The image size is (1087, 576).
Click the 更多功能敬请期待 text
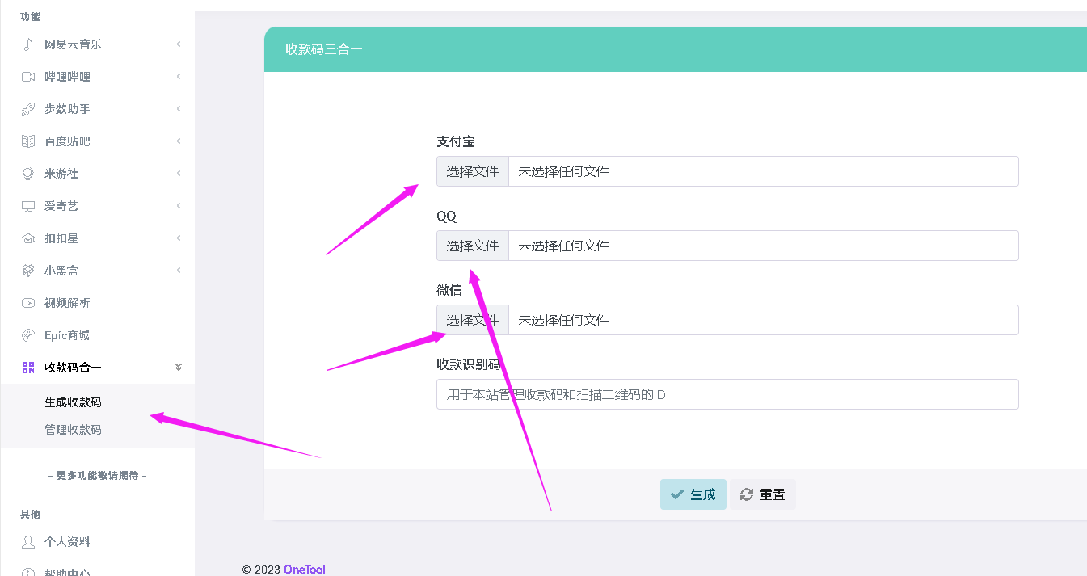pyautogui.click(x=97, y=476)
